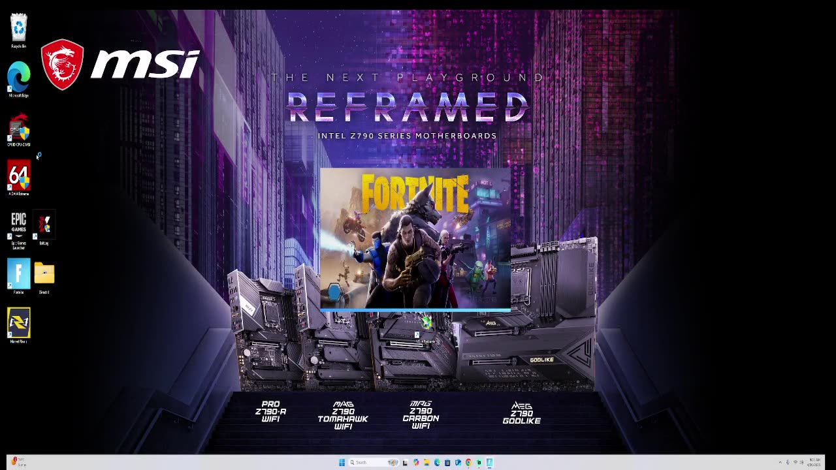The height and width of the screenshot is (470, 836).
Task: Select the desktop shortcut beside Epic Games
Action: pyautogui.click(x=44, y=227)
